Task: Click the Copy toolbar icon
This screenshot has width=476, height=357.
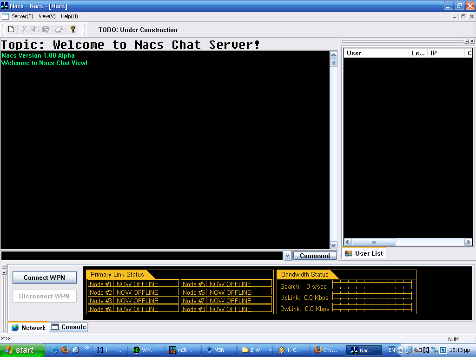Action: (35, 30)
